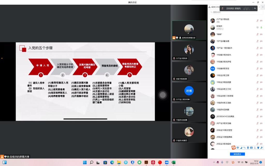This screenshot has width=265, height=166.
Task: Click the reply arrow in speaking notification
Action: [255, 8]
